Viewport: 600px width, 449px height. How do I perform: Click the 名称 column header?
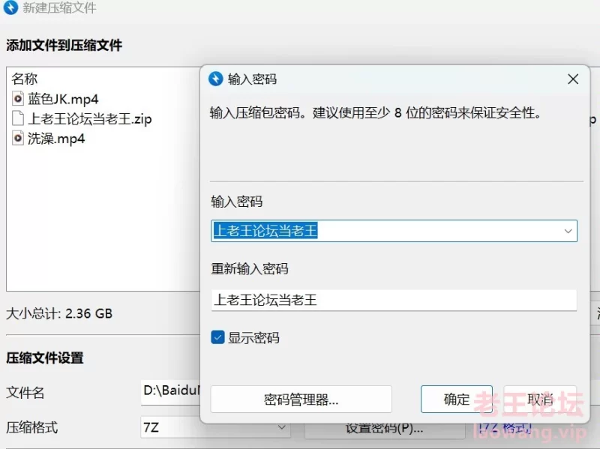tap(25, 79)
